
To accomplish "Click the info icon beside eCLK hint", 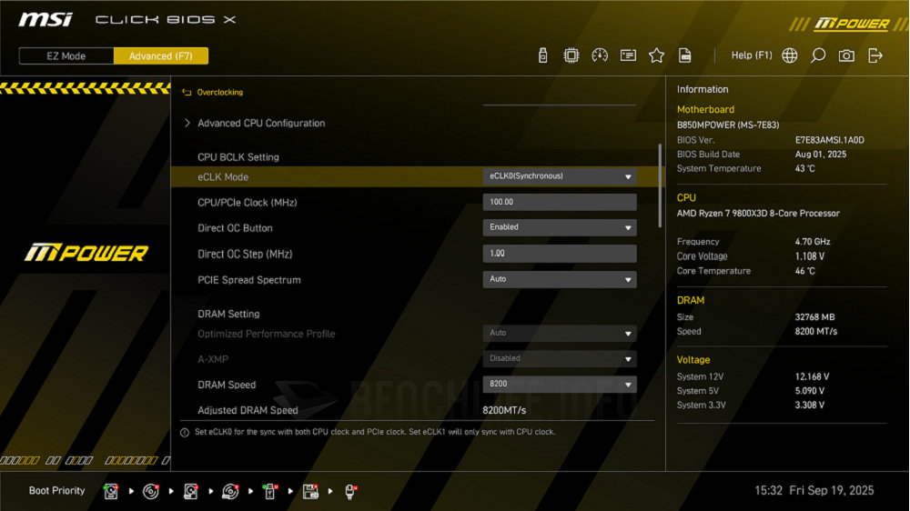I will pos(185,433).
